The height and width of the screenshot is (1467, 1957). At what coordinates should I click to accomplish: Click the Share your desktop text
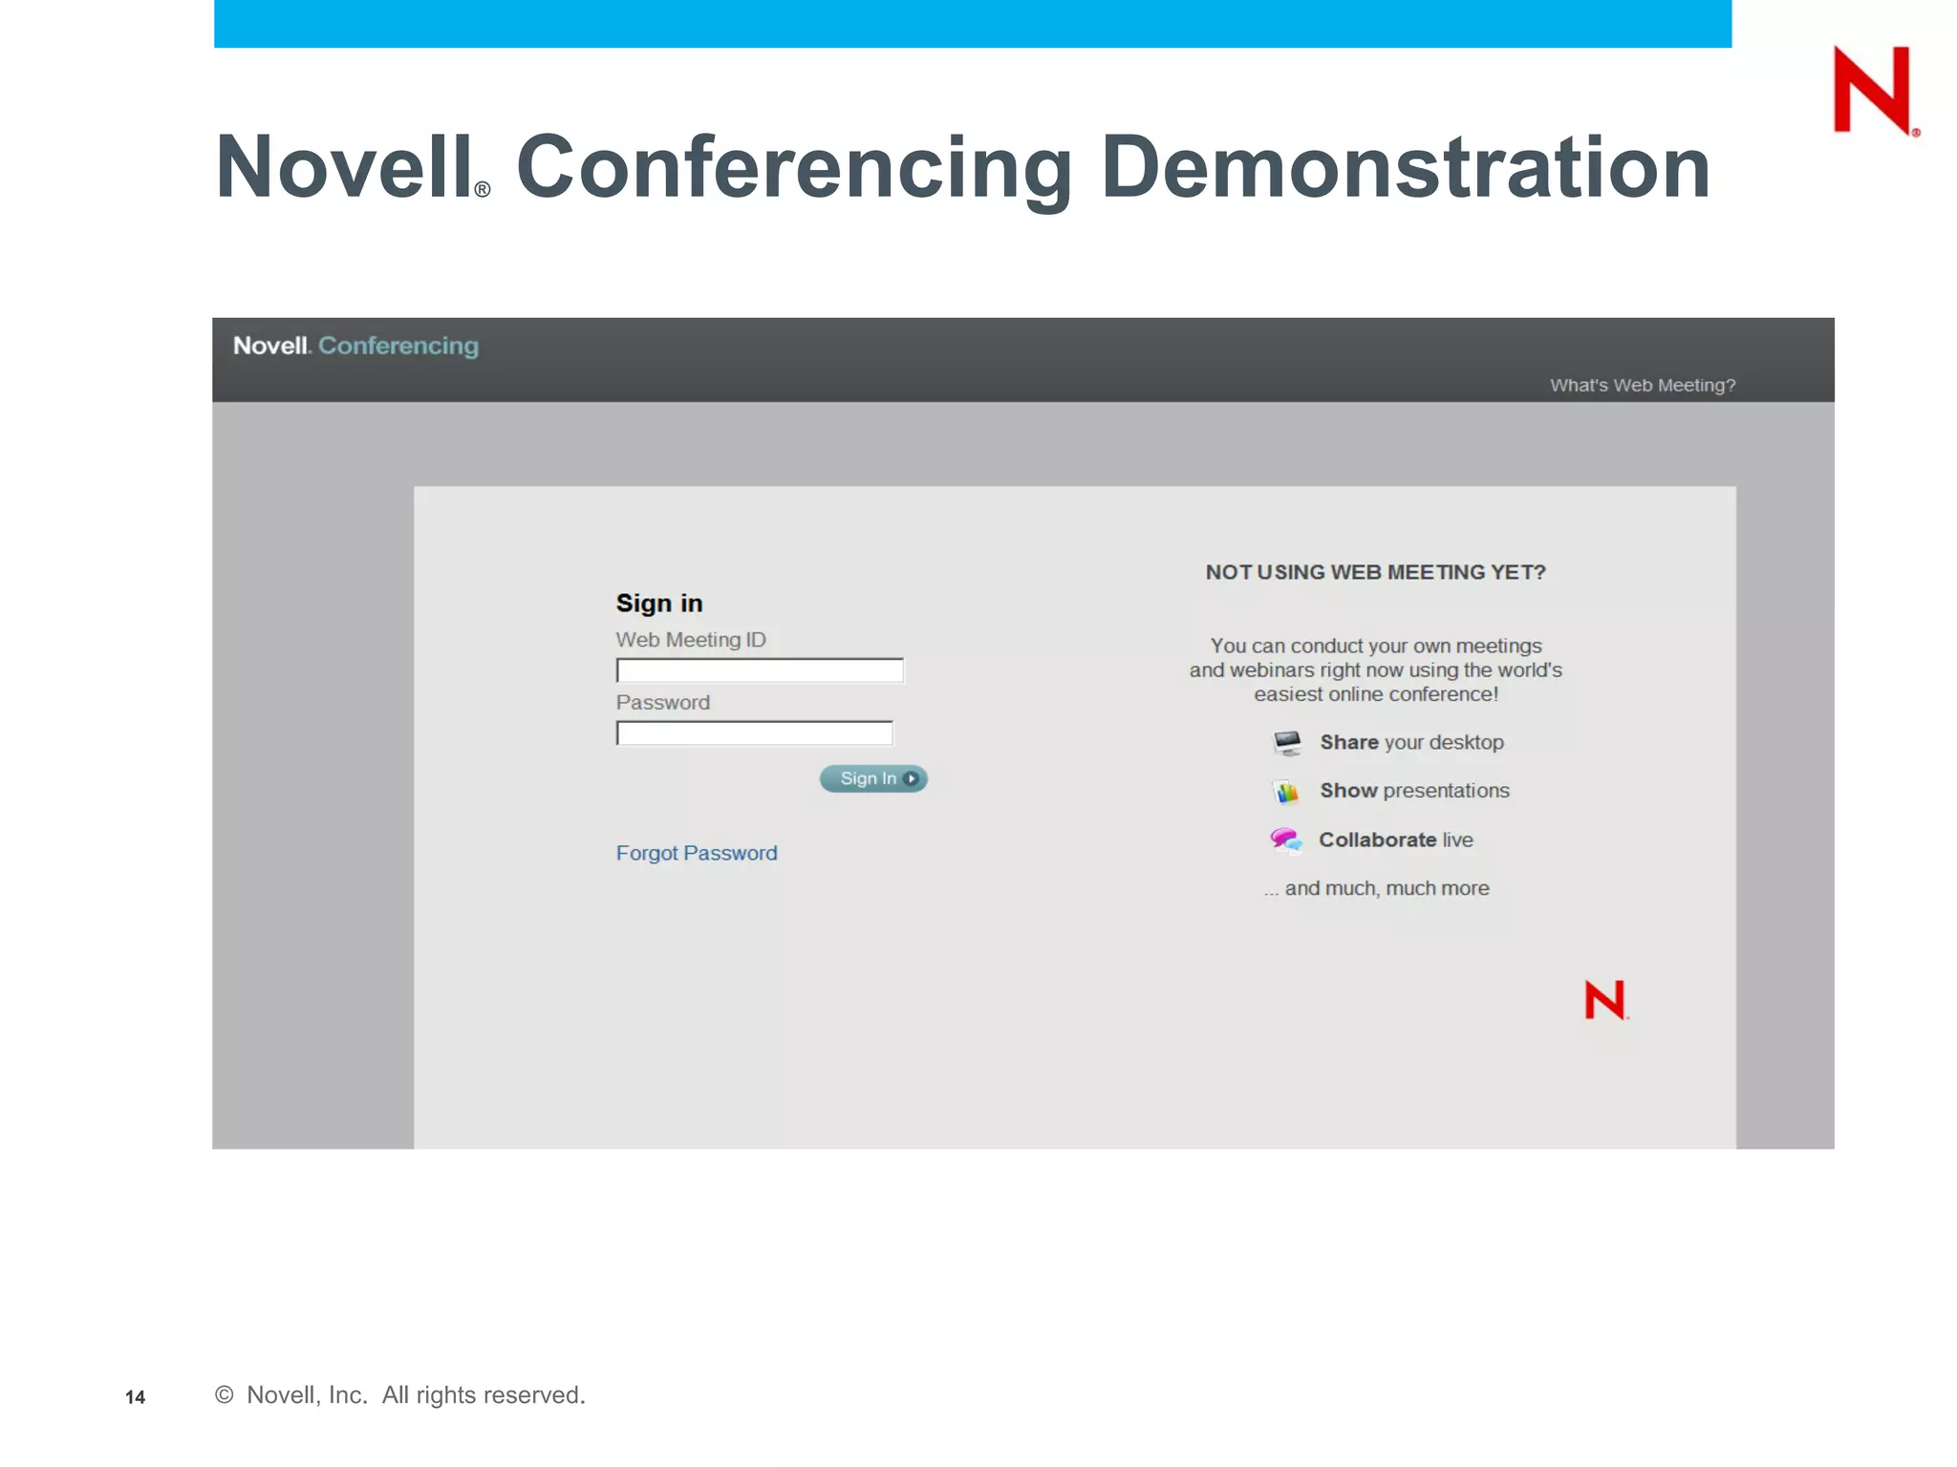coord(1410,742)
